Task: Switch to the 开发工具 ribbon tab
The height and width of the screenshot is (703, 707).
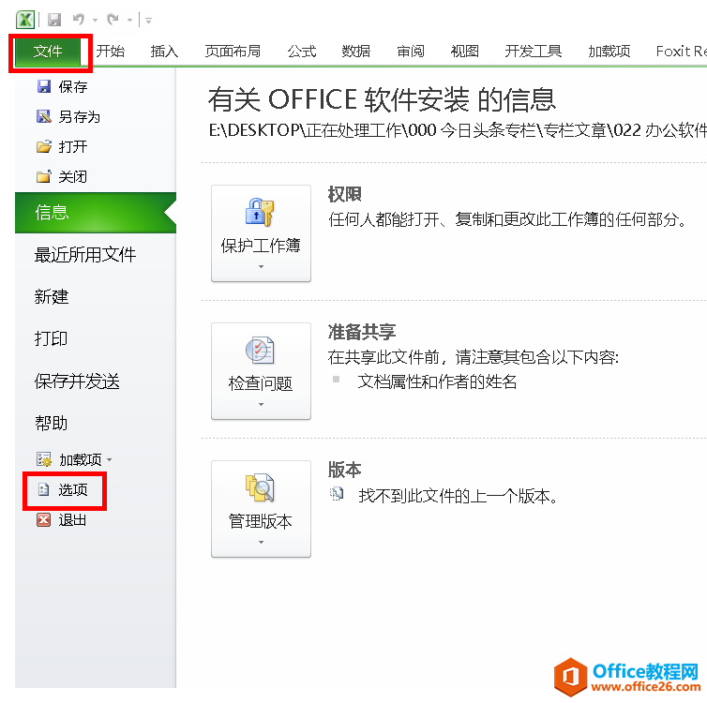Action: (x=533, y=52)
